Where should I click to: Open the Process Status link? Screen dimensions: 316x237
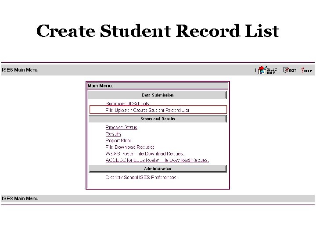[122, 127]
